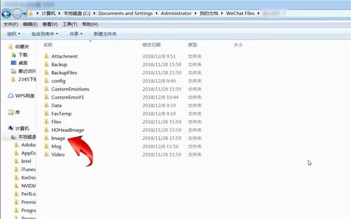
Task: Click the HDHeadImage folder icon
Action: point(47,130)
